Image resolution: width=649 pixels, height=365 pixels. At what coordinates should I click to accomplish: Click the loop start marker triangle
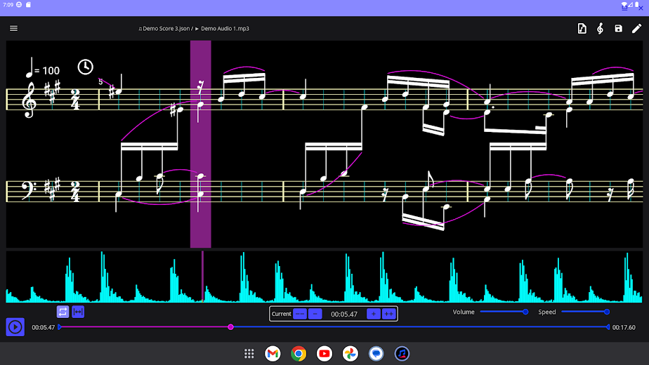(x=60, y=327)
